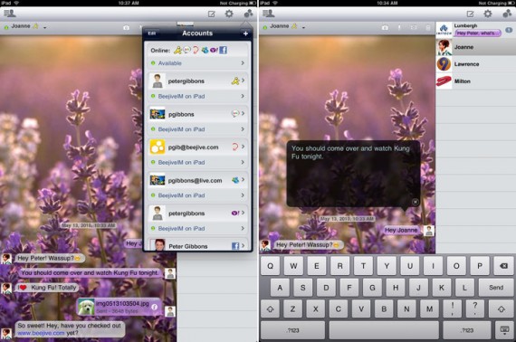516x342 pixels.
Task: Expand BeejiveIM status row below pgibbons@live.com
Action: (197, 195)
